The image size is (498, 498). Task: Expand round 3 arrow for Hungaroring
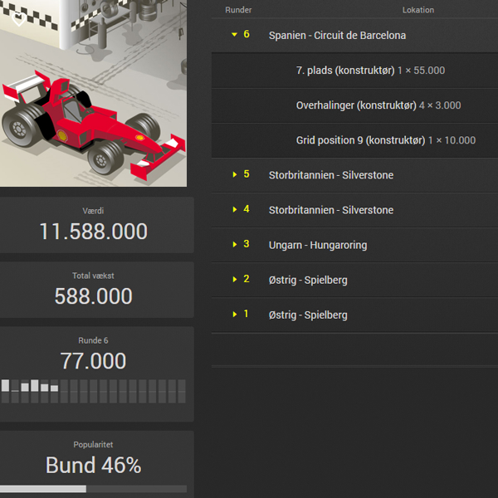(x=235, y=244)
